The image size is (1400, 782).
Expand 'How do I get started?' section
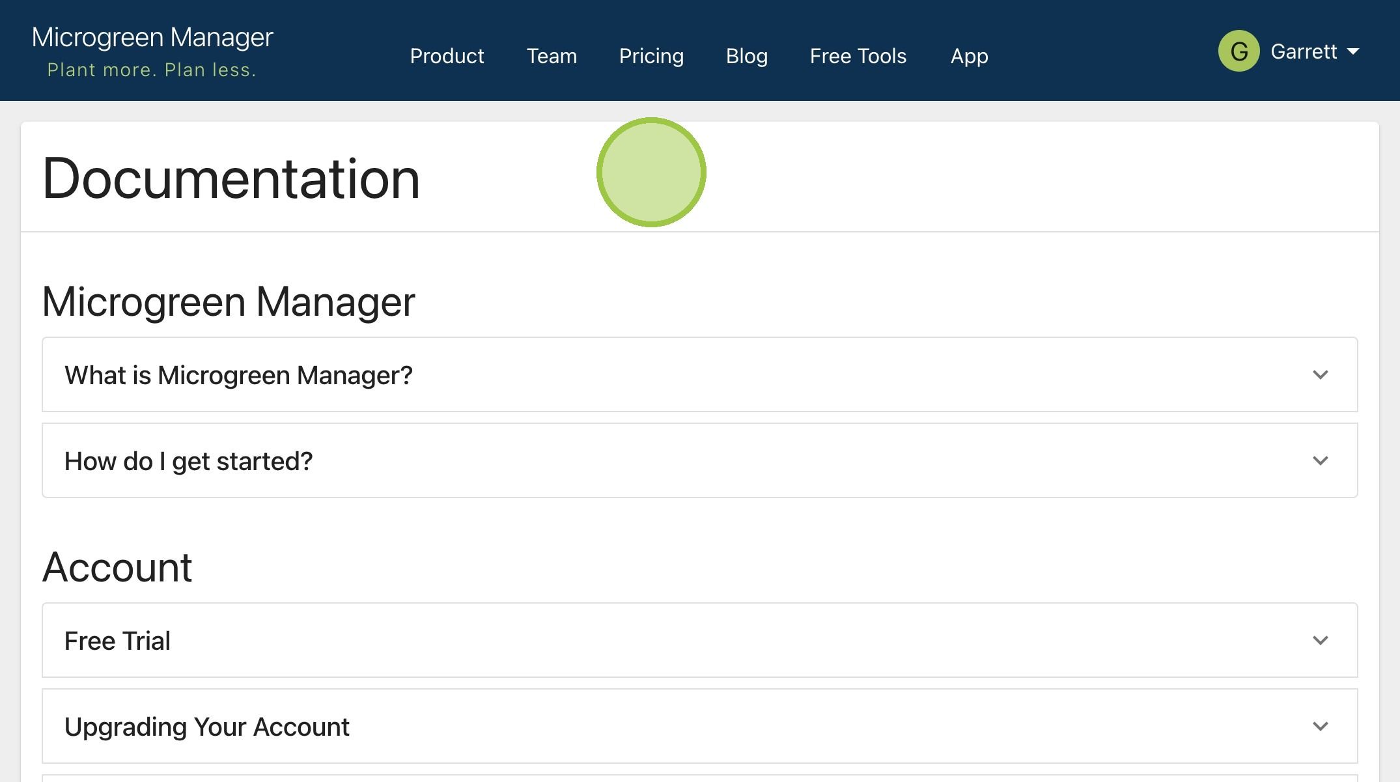tap(699, 460)
